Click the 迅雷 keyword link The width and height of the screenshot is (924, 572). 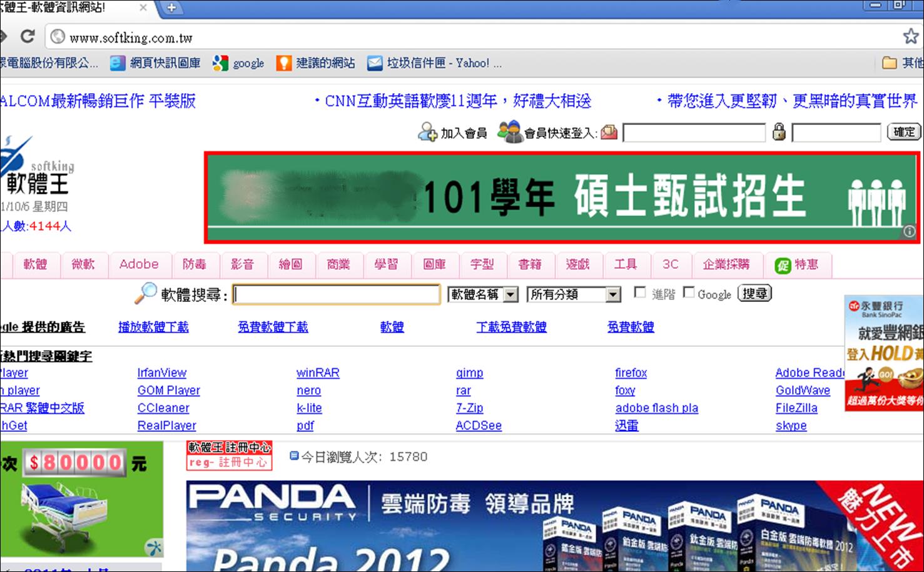627,426
